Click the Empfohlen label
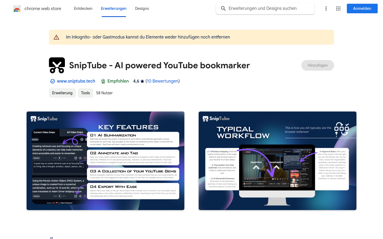Viewport: 383px width, 239px height. (x=118, y=81)
